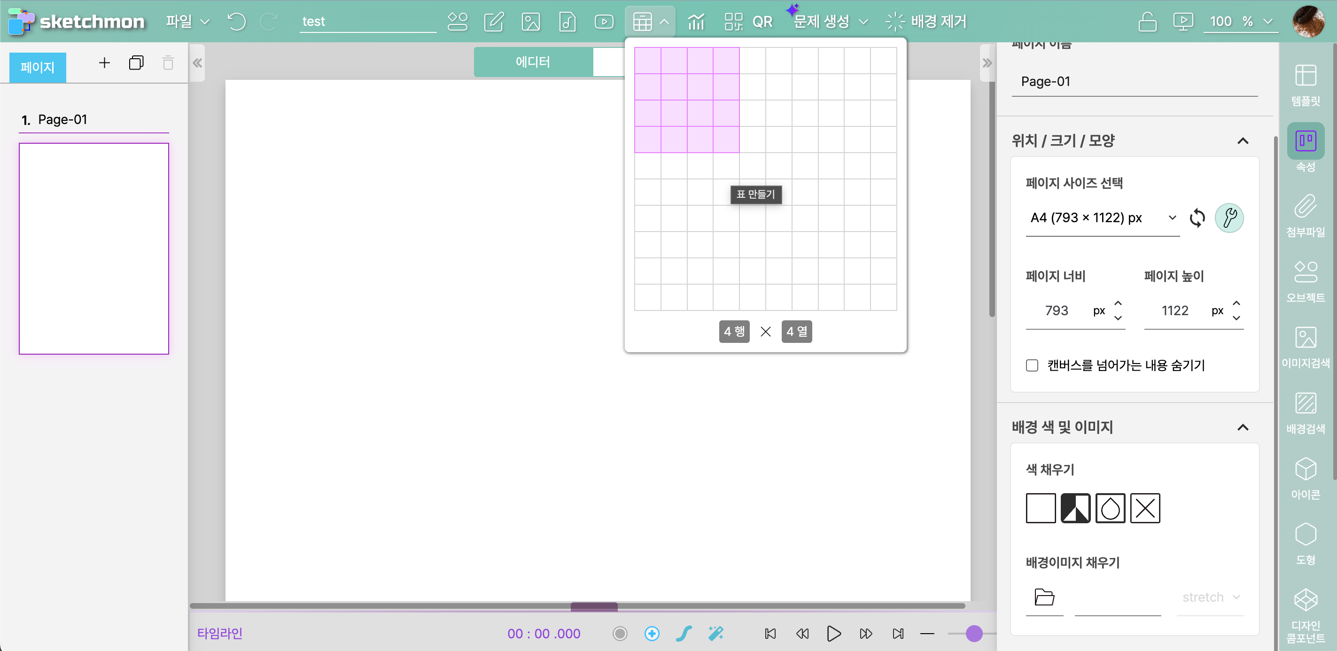Select the gradient fill swatch option
The height and width of the screenshot is (651, 1337).
[x=1075, y=508]
